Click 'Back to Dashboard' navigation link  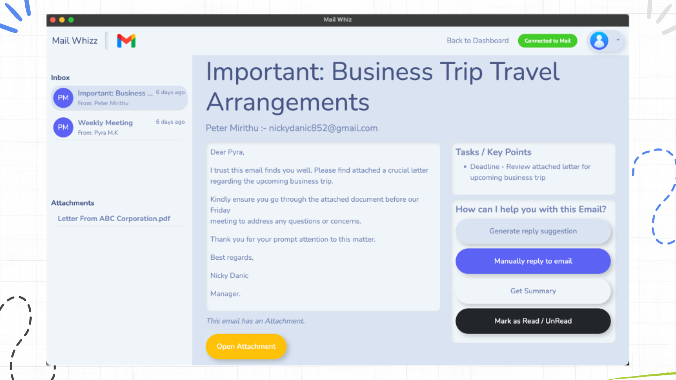click(478, 41)
